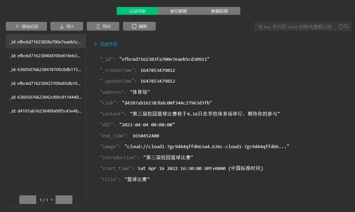Screen dimensions: 355x212
Task: Click the title value 篮球比赛
Action: (x=137, y=179)
